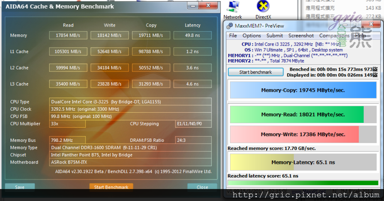Select the L3 Cache Copy 31293 MB/s field
Viewport: 384px width, 201px height.
pos(151,84)
